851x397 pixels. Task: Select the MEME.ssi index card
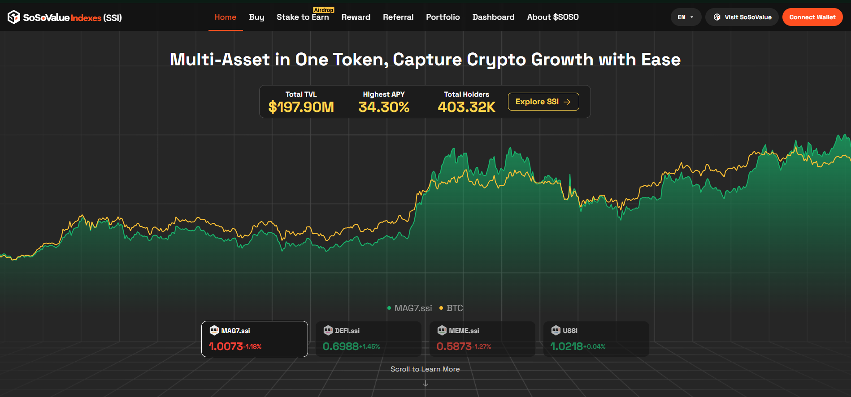482,339
